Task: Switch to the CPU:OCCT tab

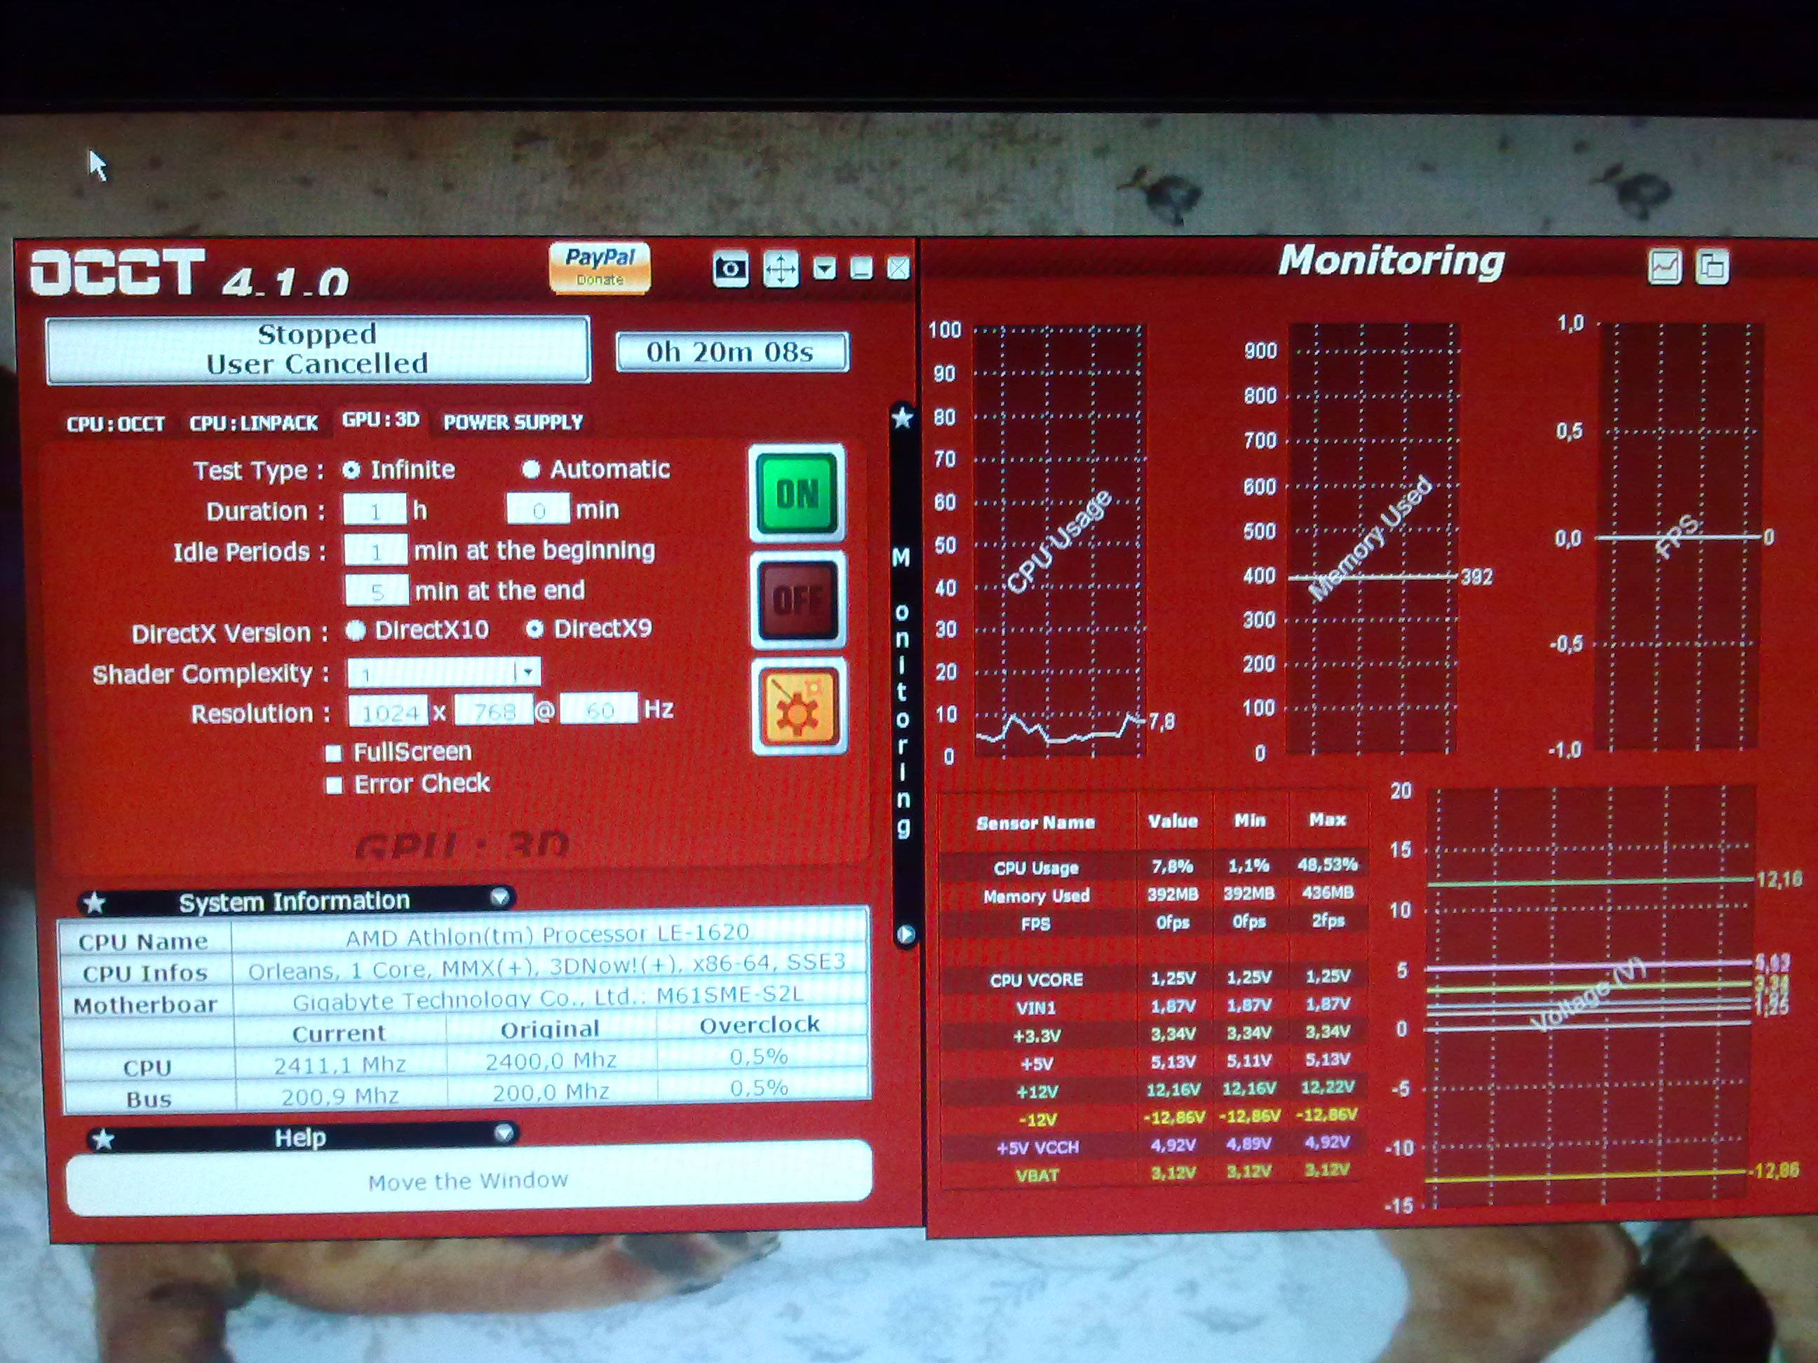Action: [x=116, y=424]
